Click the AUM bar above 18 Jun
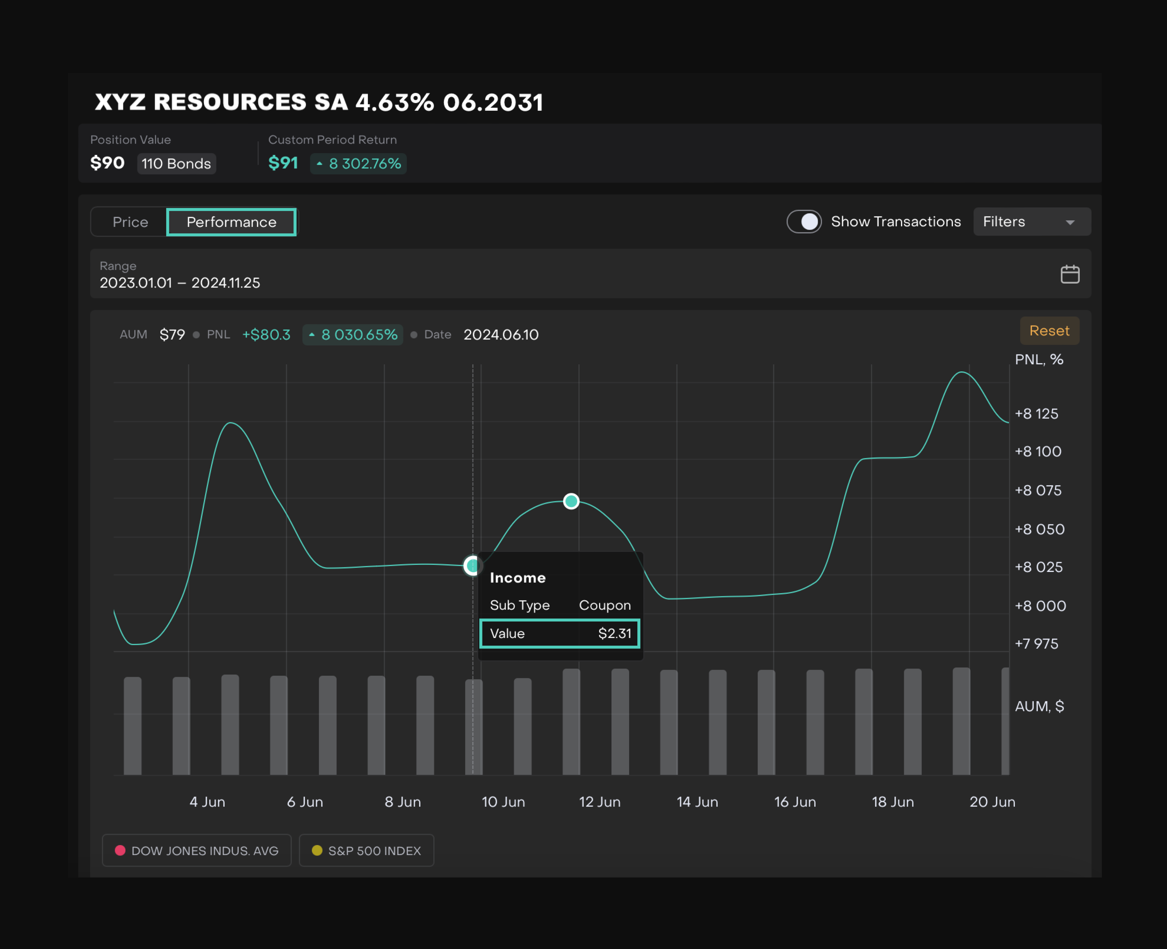The width and height of the screenshot is (1167, 949). click(x=864, y=722)
